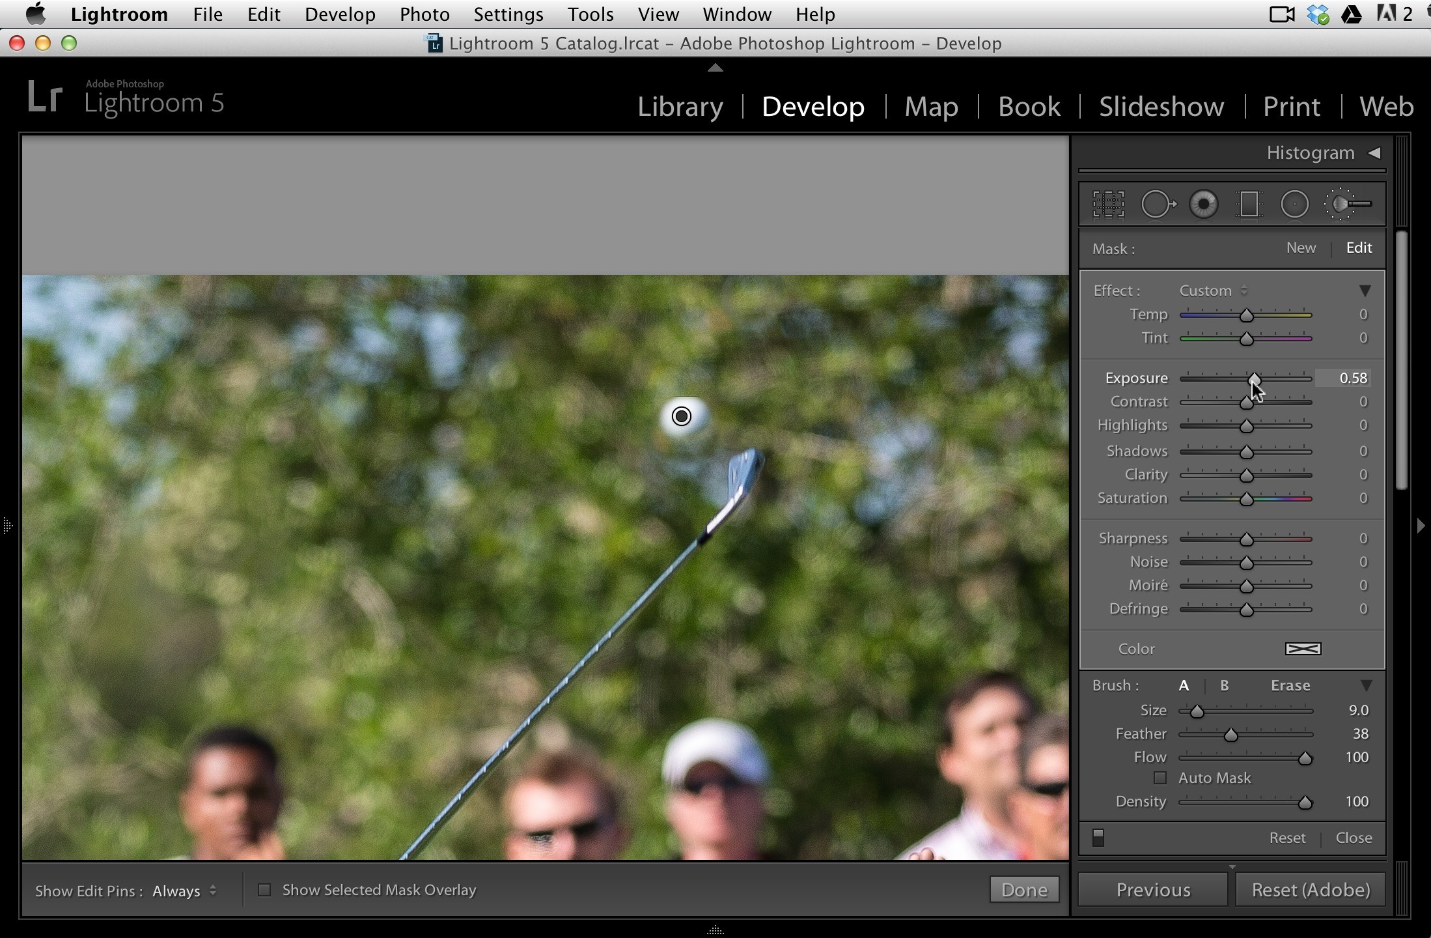Show the bottom filmstrip panel
The width and height of the screenshot is (1431, 938).
pos(715,930)
